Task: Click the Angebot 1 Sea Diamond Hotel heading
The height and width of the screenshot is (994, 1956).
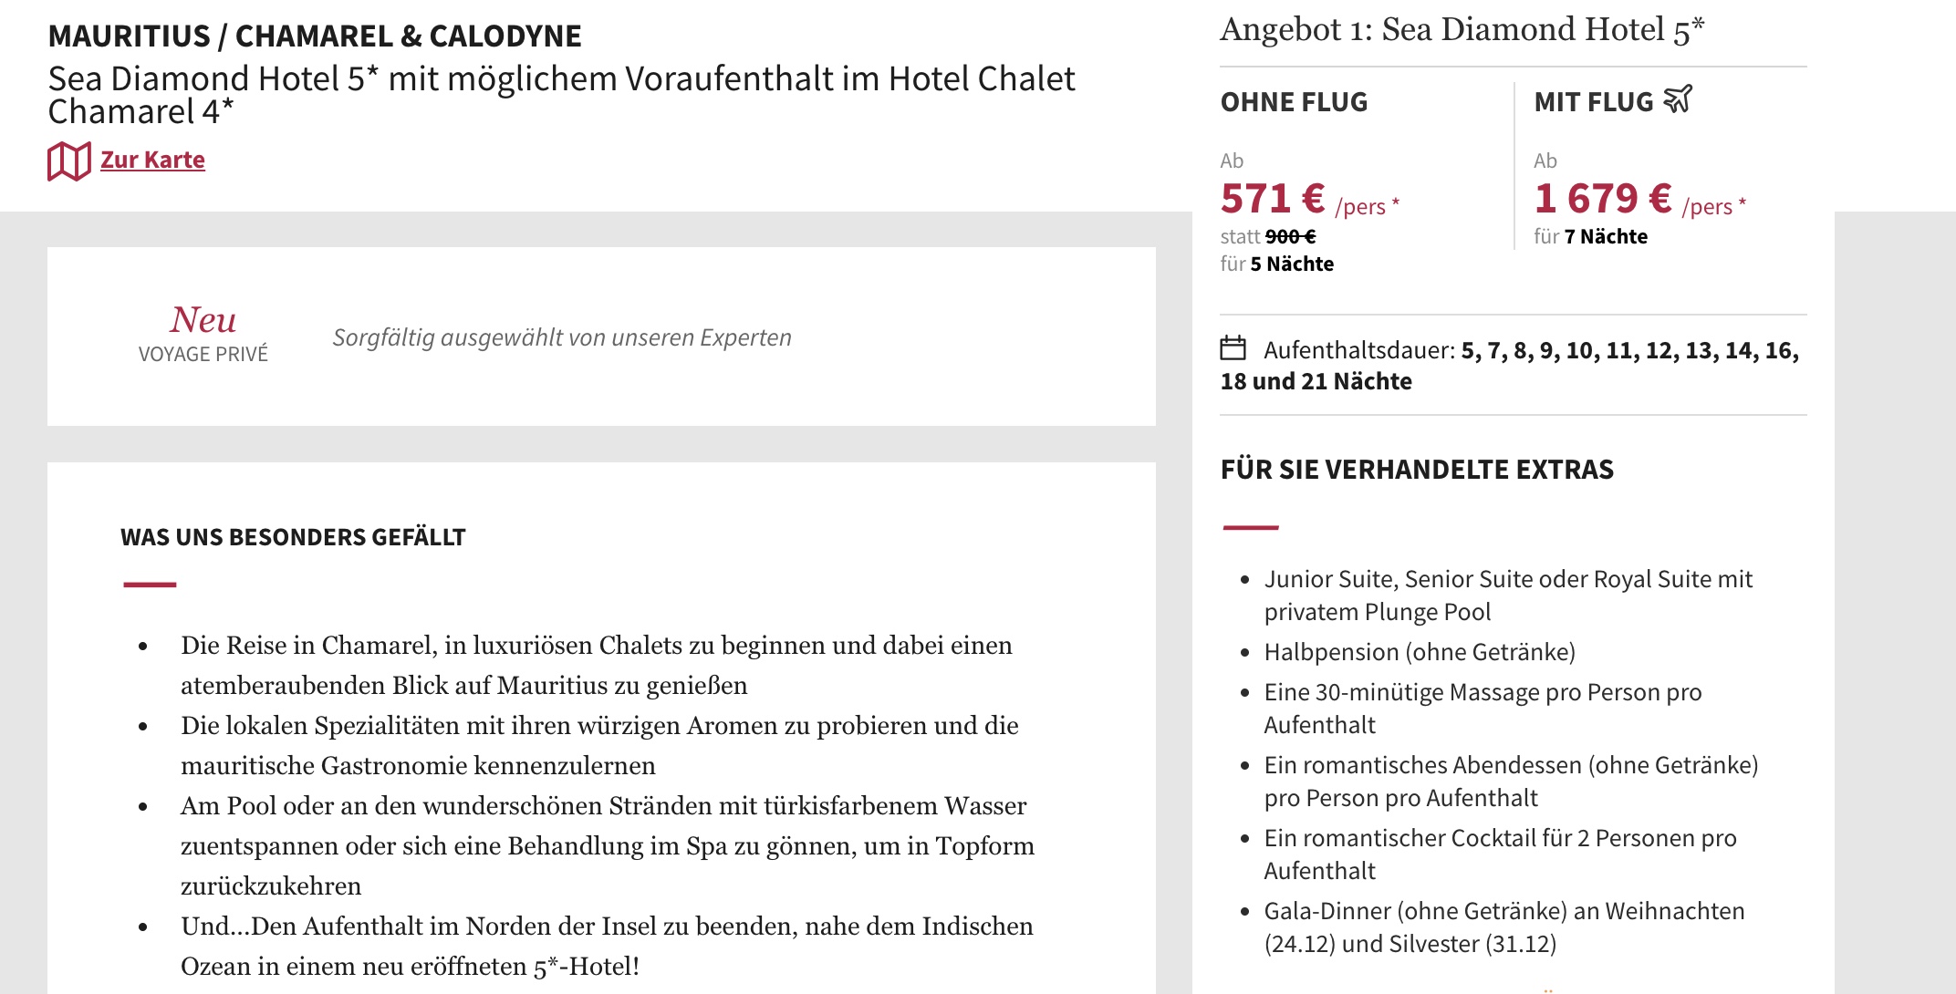Action: click(x=1462, y=30)
